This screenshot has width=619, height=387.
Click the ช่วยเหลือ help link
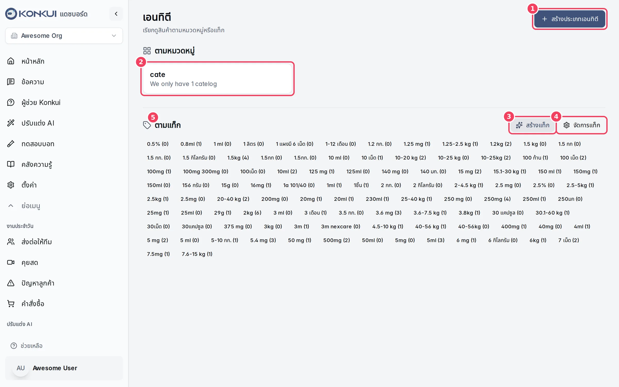pos(27,346)
